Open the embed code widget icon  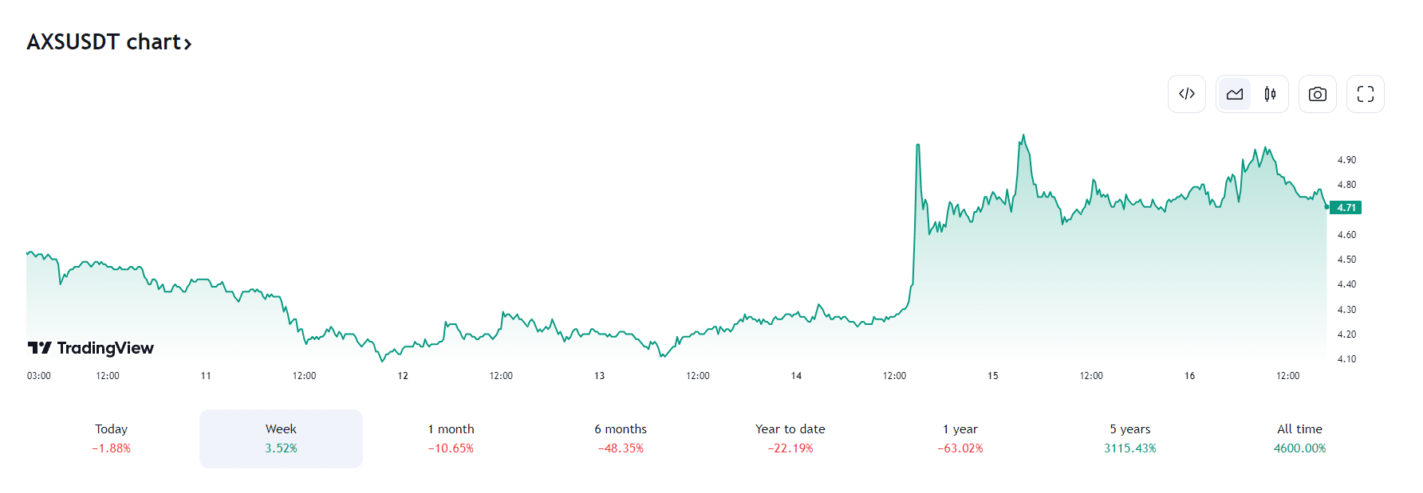tap(1186, 94)
